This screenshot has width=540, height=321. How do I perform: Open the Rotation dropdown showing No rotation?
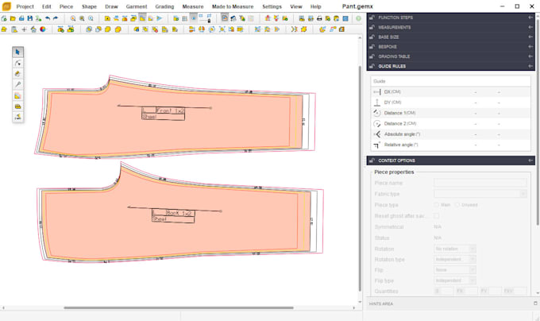455,249
